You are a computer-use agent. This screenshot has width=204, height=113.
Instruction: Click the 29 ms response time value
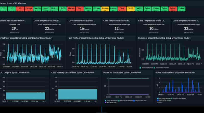tap(15, 28)
